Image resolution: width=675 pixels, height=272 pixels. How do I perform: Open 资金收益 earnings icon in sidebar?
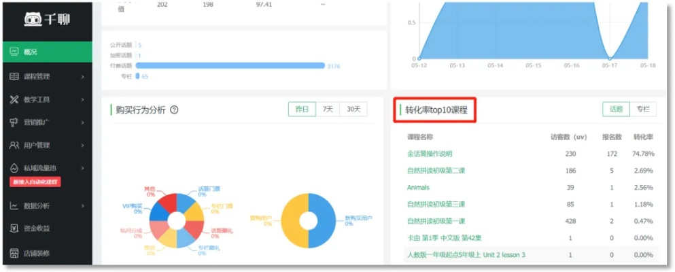point(14,228)
